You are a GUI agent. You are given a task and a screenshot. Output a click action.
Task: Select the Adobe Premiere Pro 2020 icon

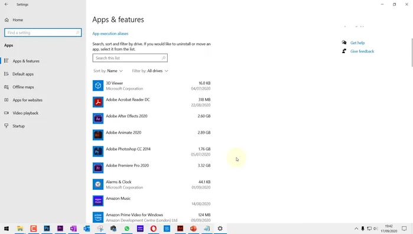tap(98, 168)
